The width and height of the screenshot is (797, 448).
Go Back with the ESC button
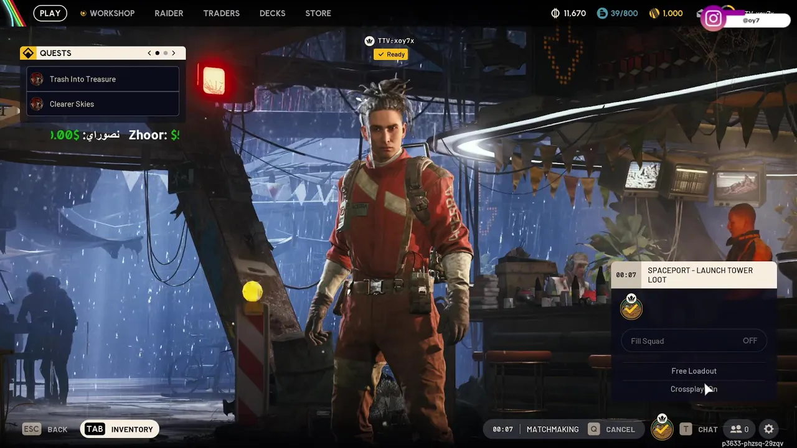click(45, 429)
